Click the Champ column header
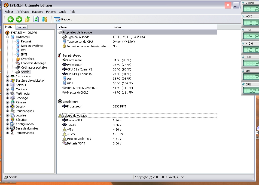 pyautogui.click(x=64, y=27)
